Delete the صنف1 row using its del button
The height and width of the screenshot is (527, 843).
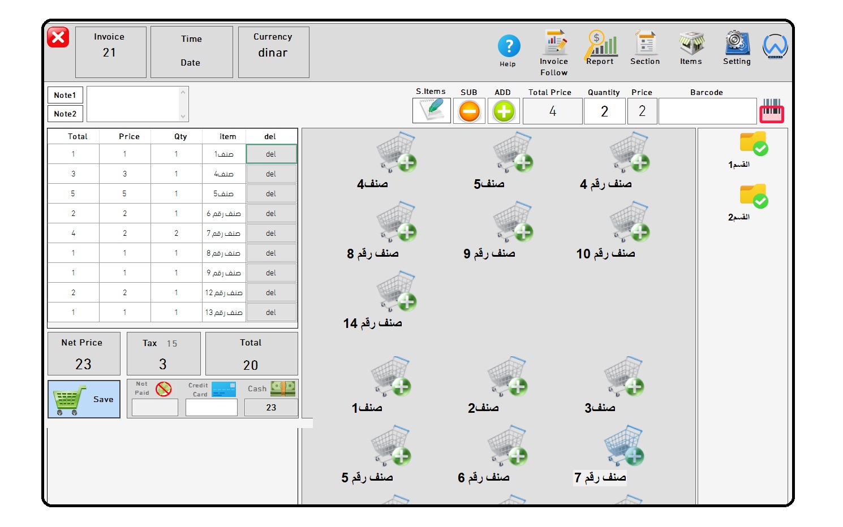[x=271, y=153]
